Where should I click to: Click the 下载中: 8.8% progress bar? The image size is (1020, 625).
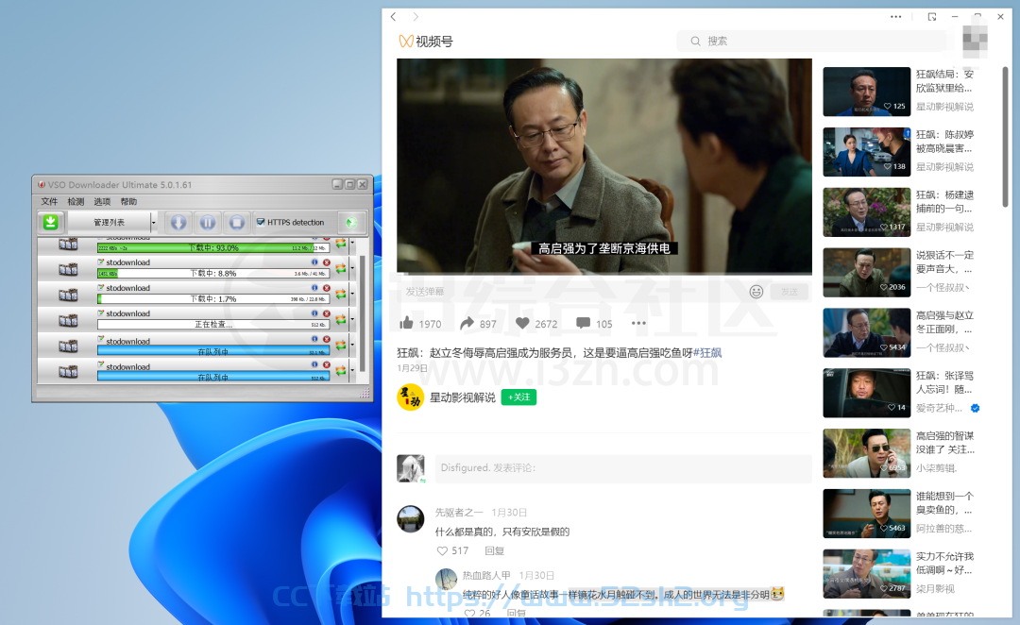coord(213,273)
